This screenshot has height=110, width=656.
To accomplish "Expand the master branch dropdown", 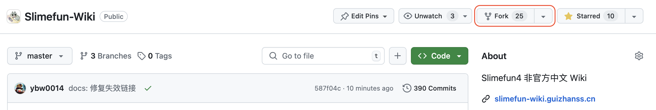I will 40,56.
